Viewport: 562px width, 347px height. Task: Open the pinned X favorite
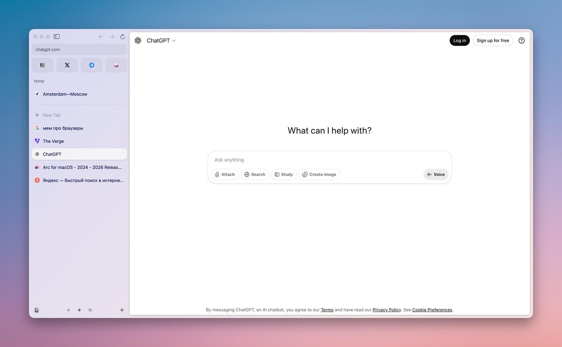(67, 65)
